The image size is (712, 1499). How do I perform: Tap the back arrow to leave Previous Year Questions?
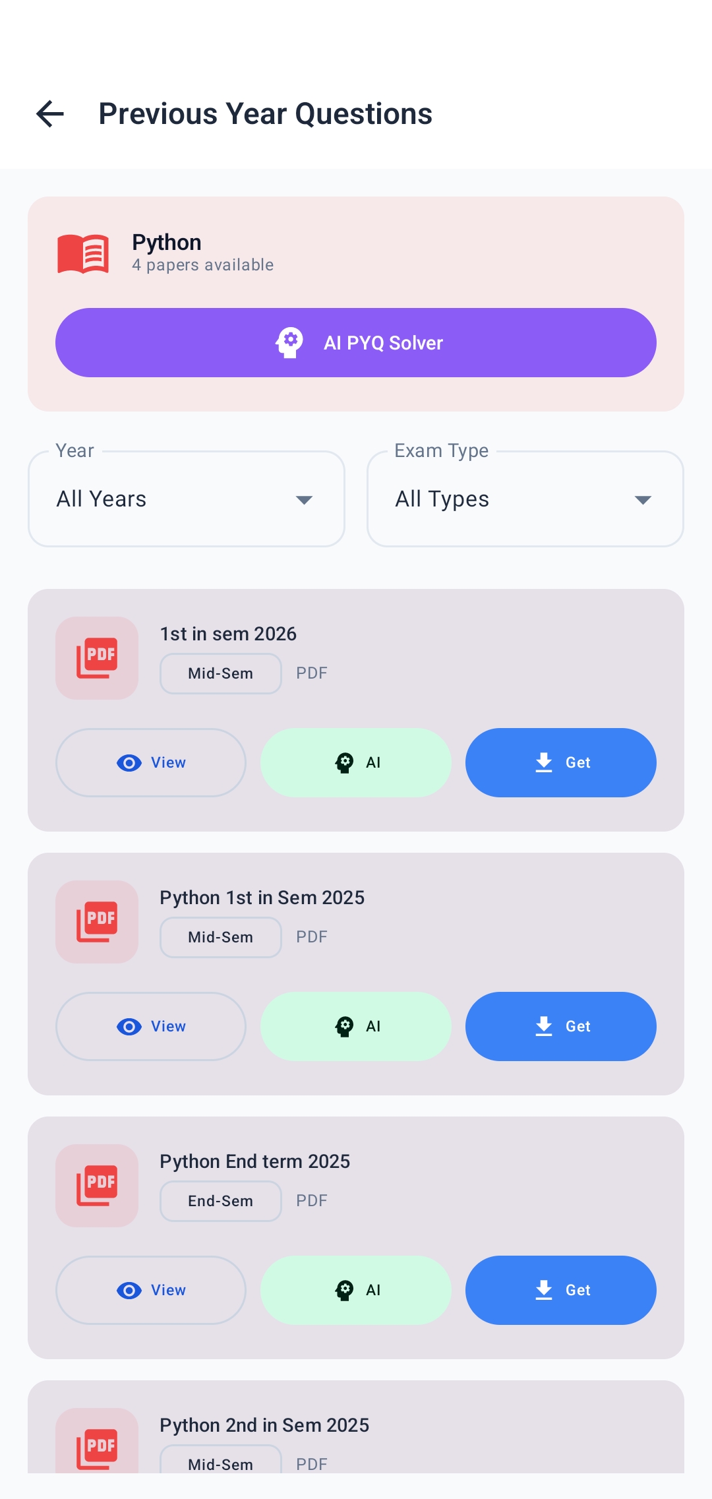(49, 113)
